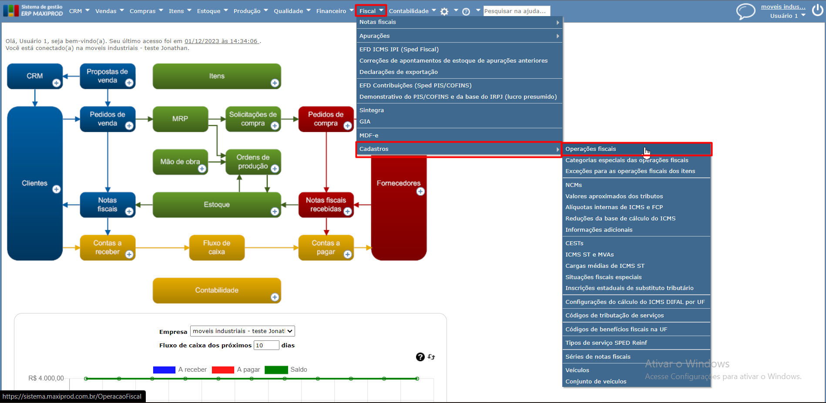Open the Vendas menu

click(x=110, y=11)
